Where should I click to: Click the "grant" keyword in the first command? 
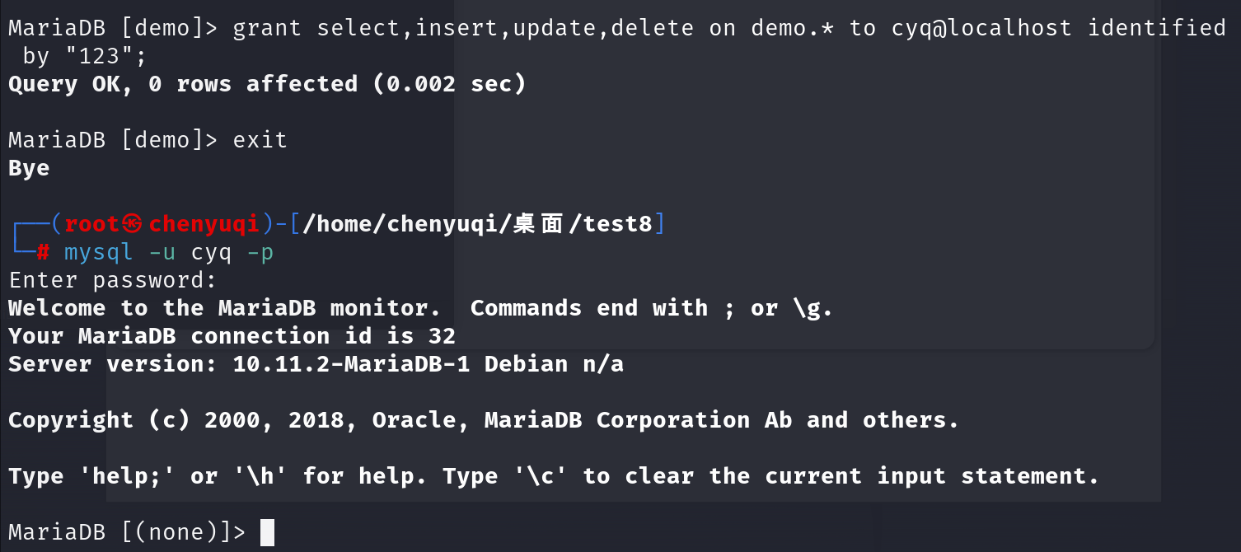[267, 28]
